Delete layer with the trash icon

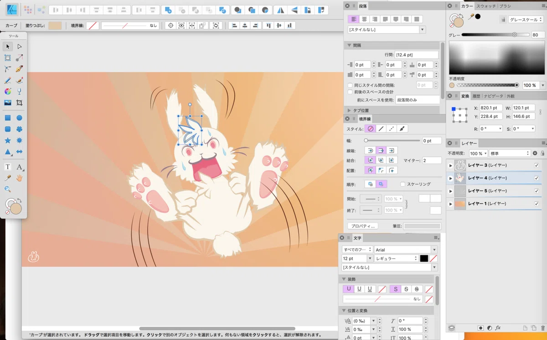[542, 328]
